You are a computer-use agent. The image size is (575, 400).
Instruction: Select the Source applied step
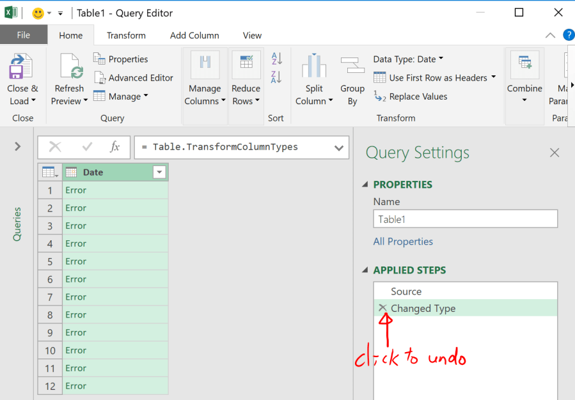pyautogui.click(x=406, y=291)
